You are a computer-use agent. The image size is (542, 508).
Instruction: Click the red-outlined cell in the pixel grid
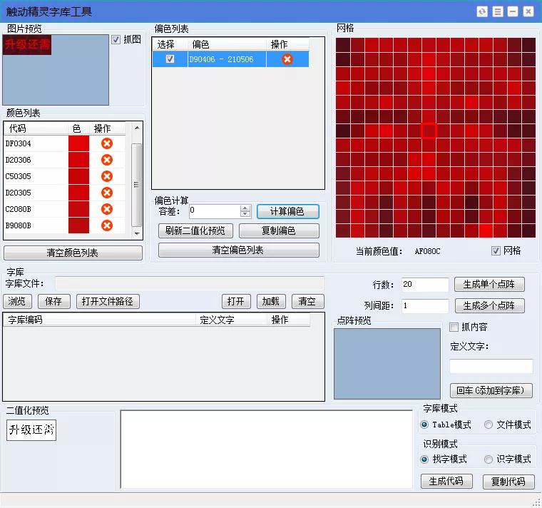click(429, 131)
